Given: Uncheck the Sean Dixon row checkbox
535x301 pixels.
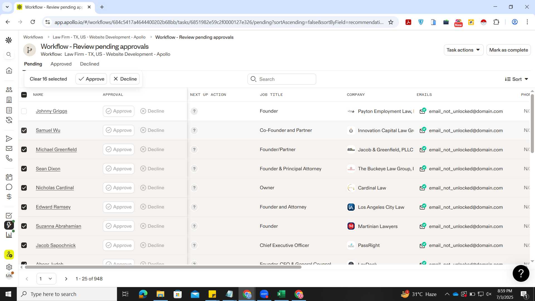Looking at the screenshot, I should tap(24, 169).
